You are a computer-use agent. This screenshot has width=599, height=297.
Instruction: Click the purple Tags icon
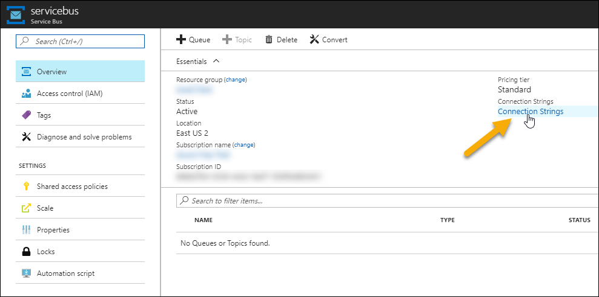[x=26, y=115]
